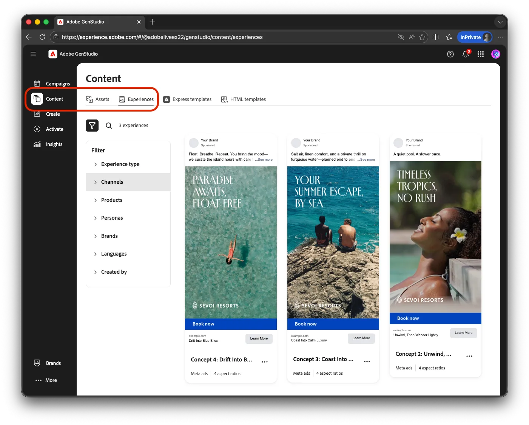Open the user profile avatar
Viewport: 529px width, 425px height.
point(496,54)
